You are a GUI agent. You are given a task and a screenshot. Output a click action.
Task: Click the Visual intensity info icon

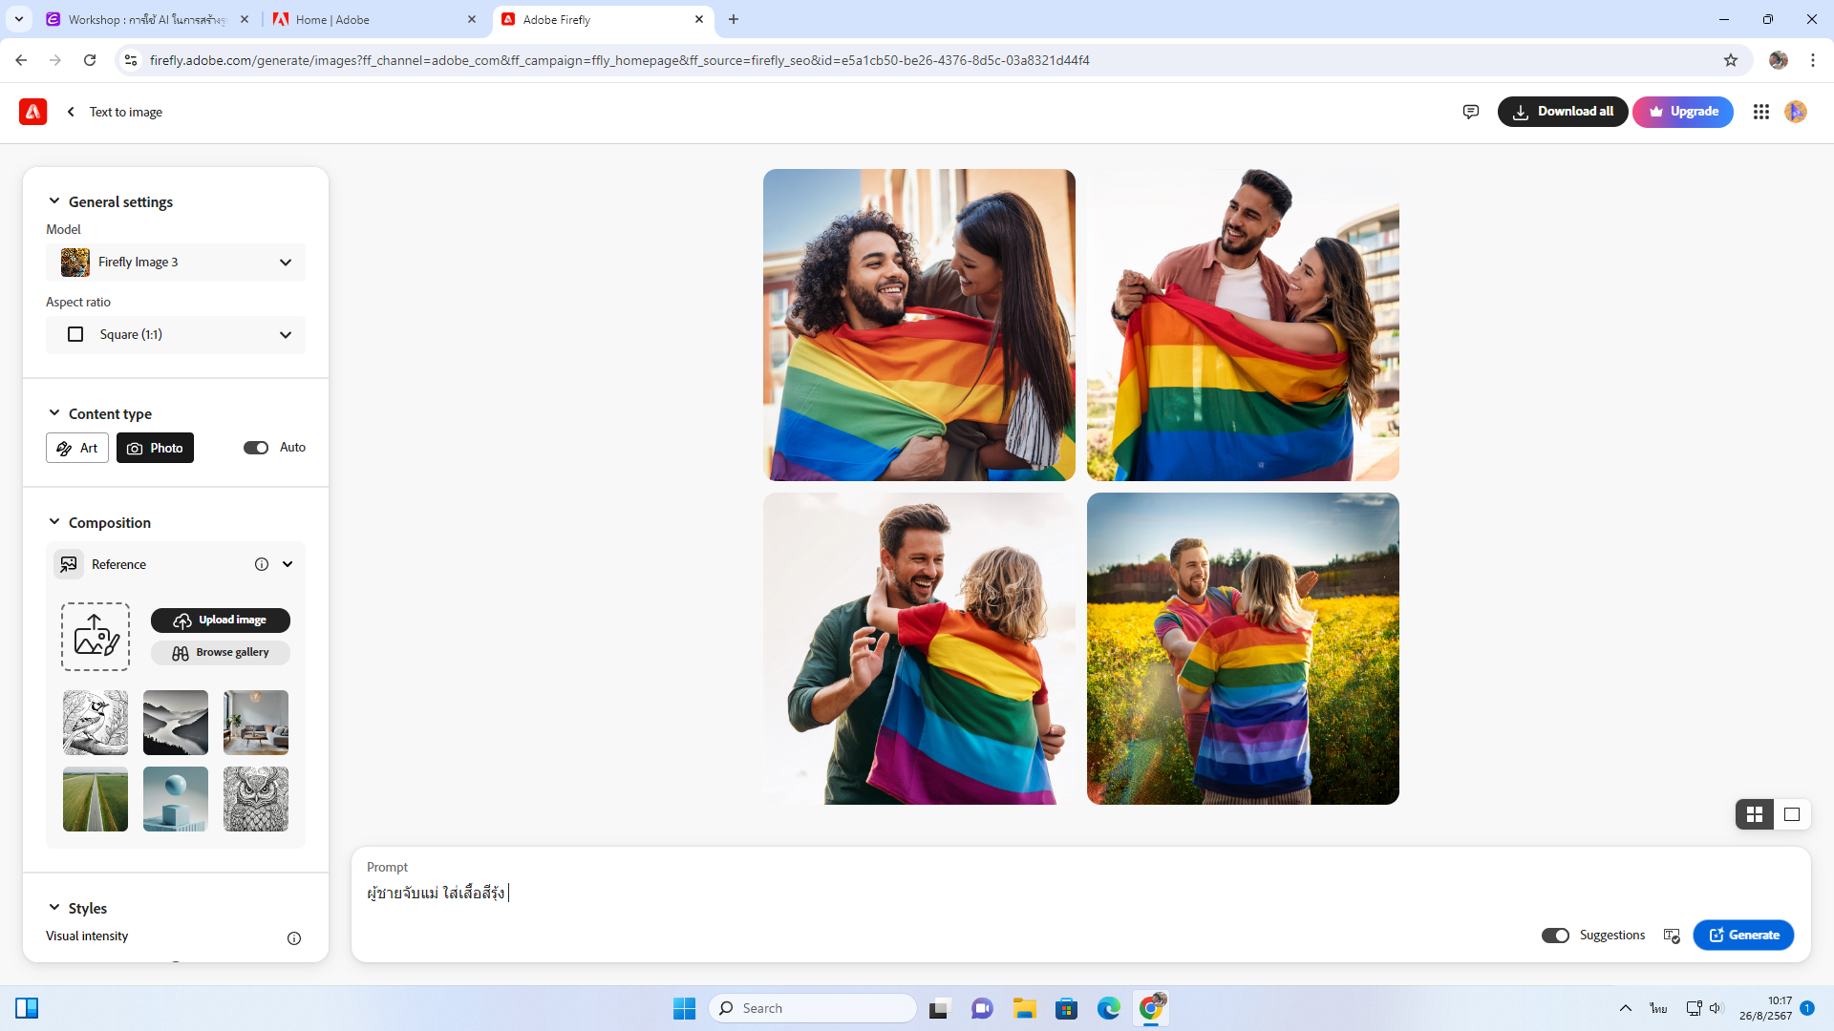coord(293,938)
